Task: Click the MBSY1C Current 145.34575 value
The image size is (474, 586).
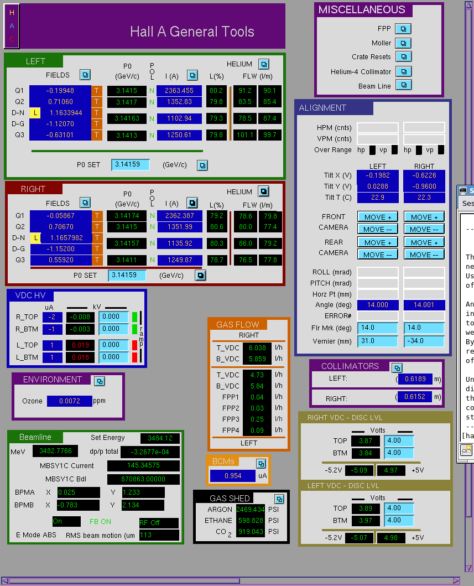Action: (x=143, y=466)
